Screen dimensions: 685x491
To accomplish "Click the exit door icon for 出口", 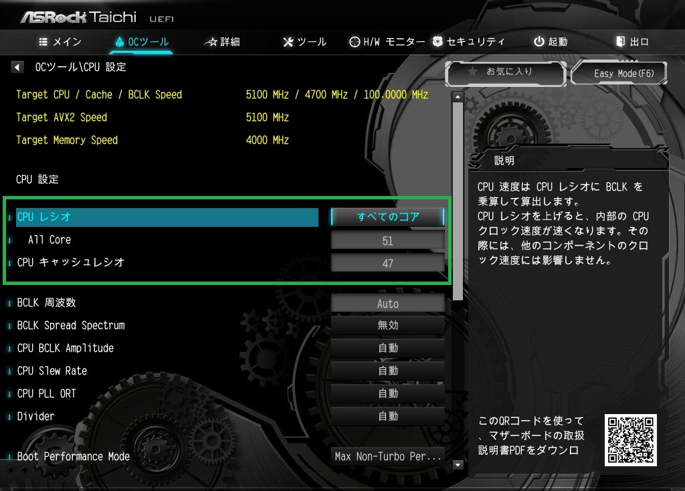I will point(621,41).
